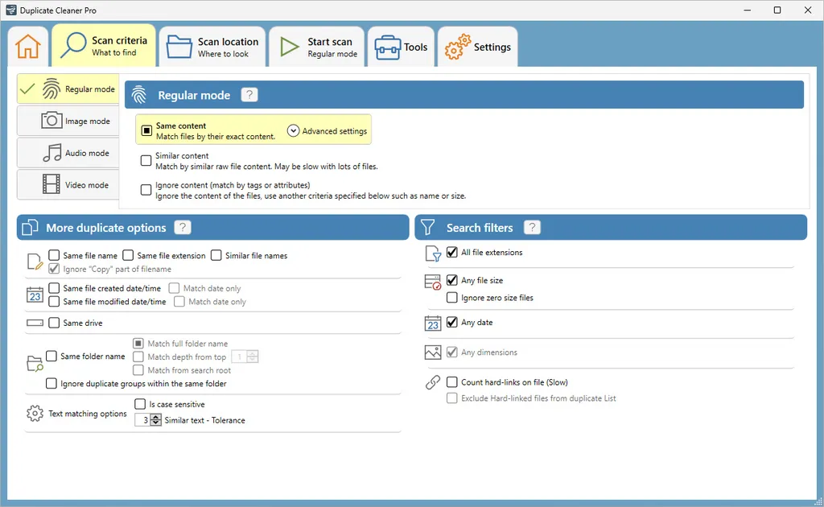Image resolution: width=824 pixels, height=507 pixels.
Task: Click the calendar icon beside created date options
Action: point(35,295)
